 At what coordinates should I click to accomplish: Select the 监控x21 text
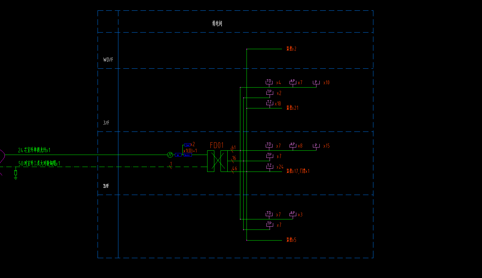[292, 108]
